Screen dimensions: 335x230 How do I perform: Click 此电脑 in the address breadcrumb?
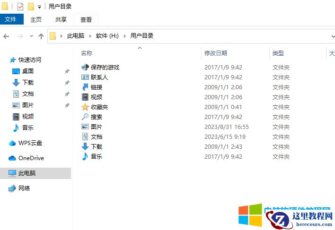click(x=76, y=36)
